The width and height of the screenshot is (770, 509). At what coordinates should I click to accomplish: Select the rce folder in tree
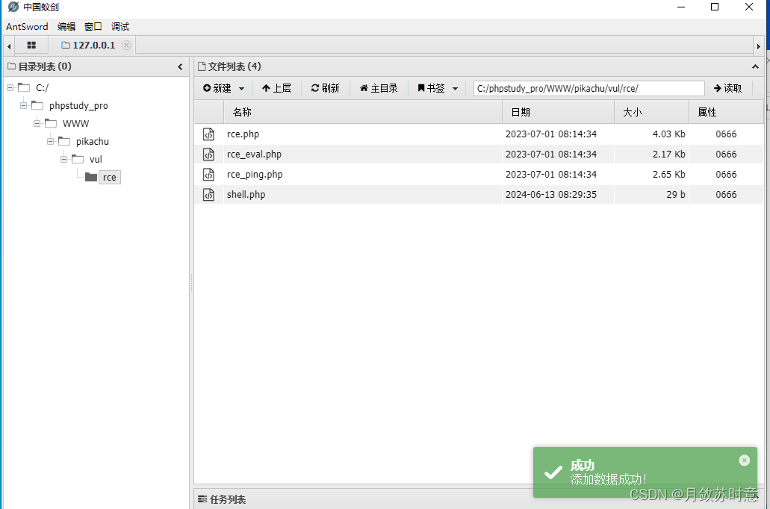click(x=110, y=177)
